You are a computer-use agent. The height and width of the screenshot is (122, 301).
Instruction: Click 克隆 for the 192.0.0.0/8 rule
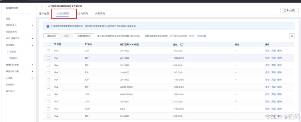click(x=273, y=58)
